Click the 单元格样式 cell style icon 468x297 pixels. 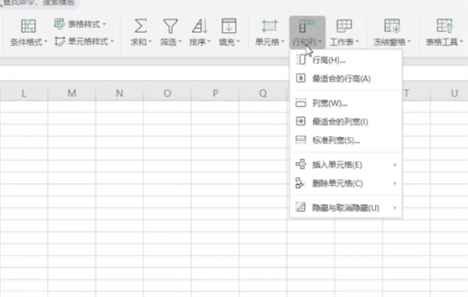tap(60, 41)
